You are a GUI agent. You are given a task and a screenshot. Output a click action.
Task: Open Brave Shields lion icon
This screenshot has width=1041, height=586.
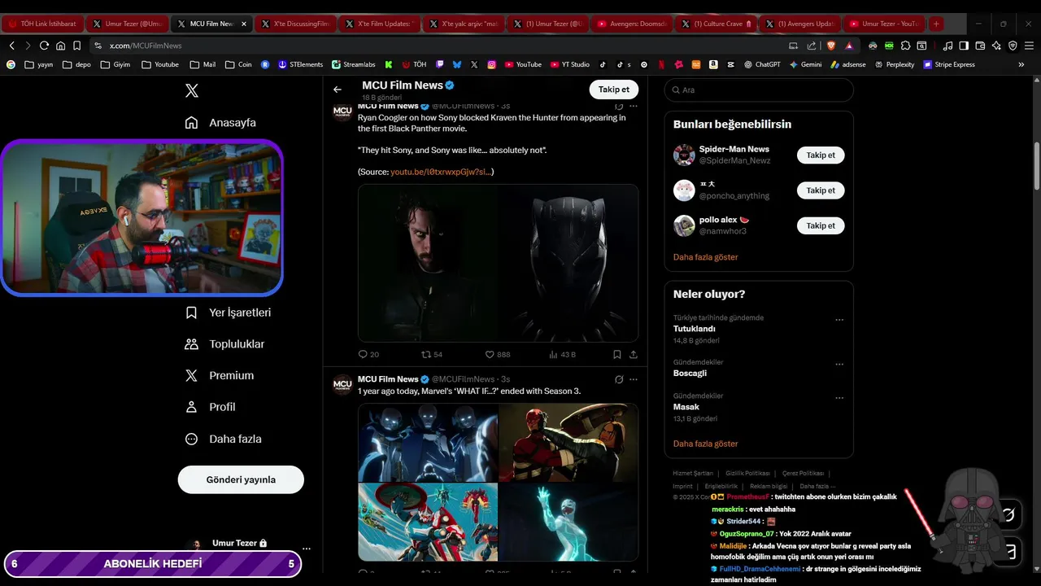click(x=830, y=46)
